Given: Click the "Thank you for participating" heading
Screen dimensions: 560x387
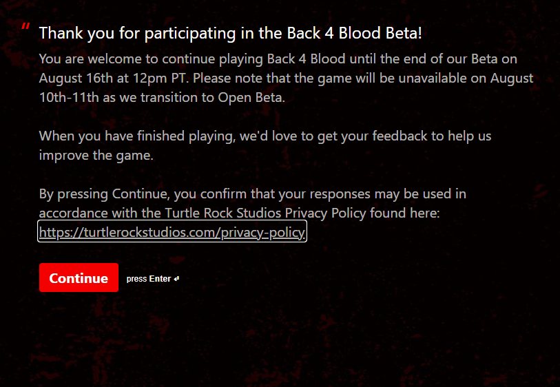Looking at the screenshot, I should click(x=127, y=33).
